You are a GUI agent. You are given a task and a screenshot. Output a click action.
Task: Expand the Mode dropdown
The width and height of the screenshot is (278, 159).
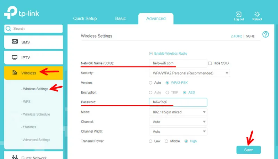(x=178, y=112)
